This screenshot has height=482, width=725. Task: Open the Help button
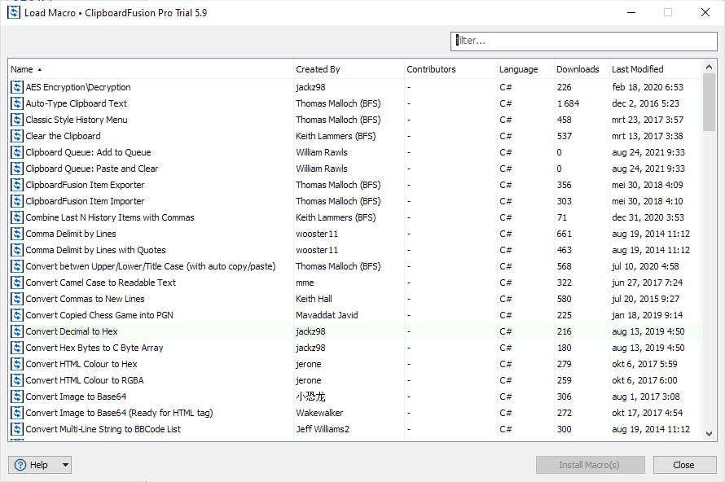[40, 465]
